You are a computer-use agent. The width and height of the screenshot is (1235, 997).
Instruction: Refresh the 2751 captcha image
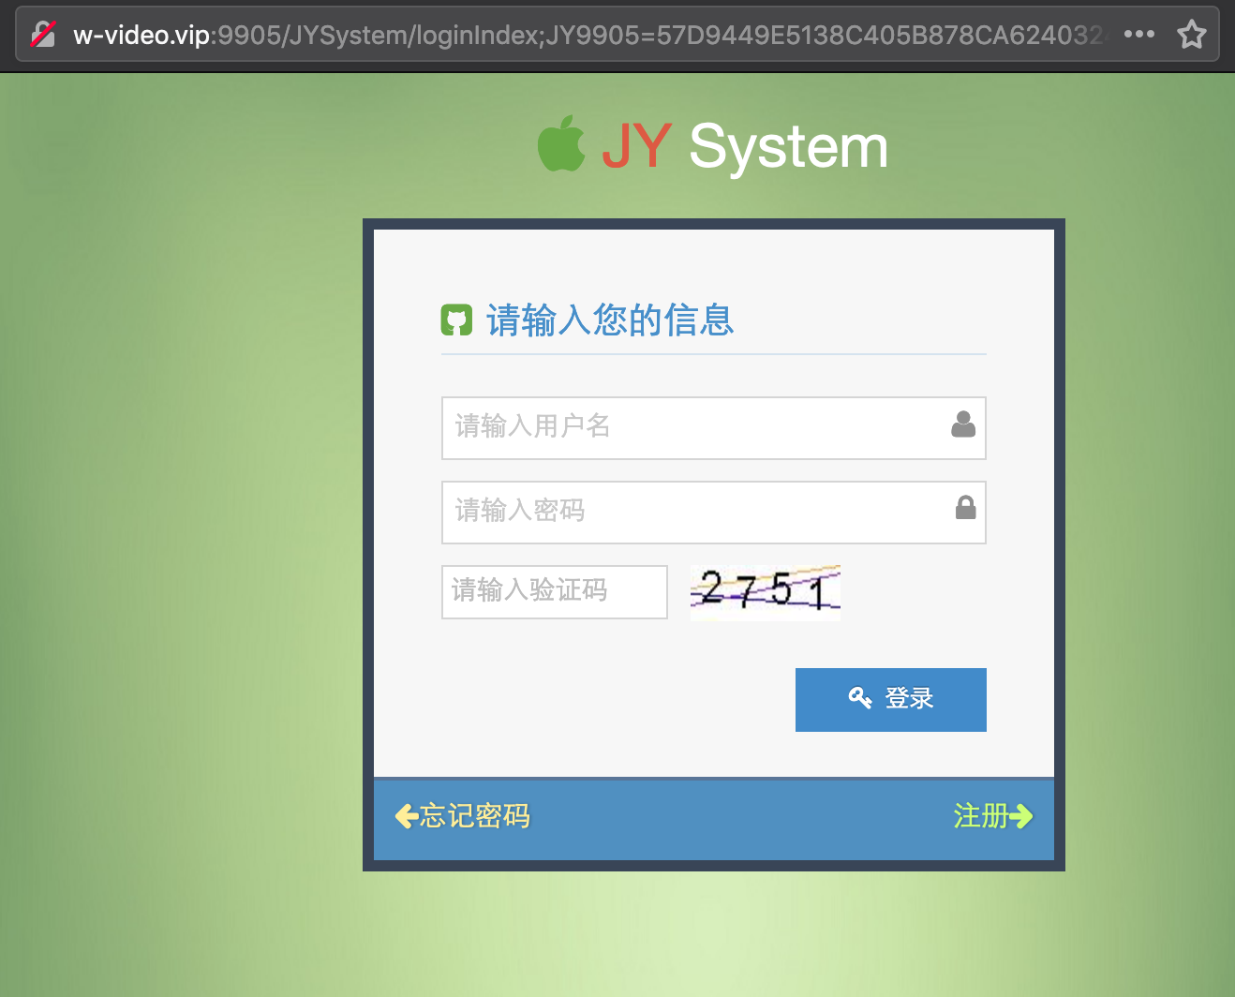click(x=765, y=592)
